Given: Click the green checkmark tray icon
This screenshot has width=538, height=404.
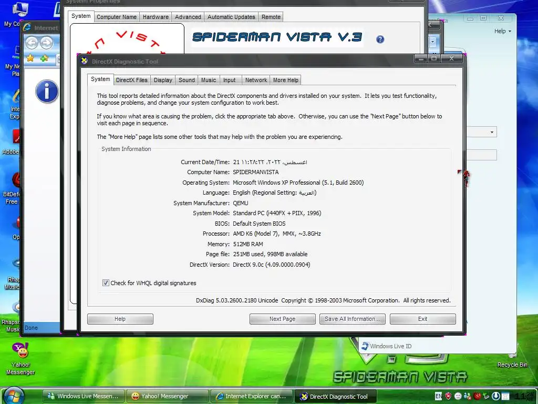Looking at the screenshot, I should coord(486,396).
